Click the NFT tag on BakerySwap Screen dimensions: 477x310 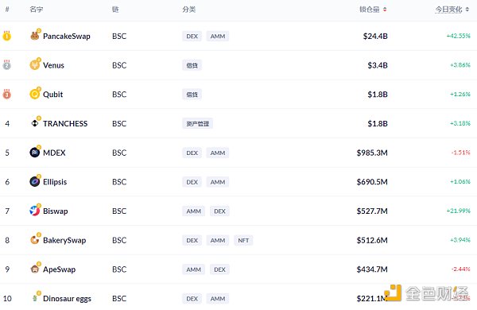(243, 240)
